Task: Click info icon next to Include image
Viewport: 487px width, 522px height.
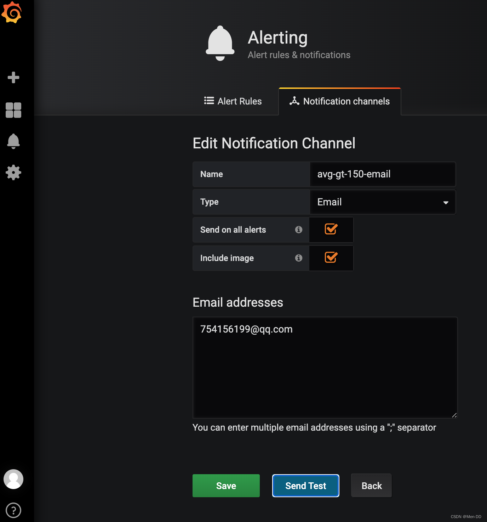Action: [299, 258]
